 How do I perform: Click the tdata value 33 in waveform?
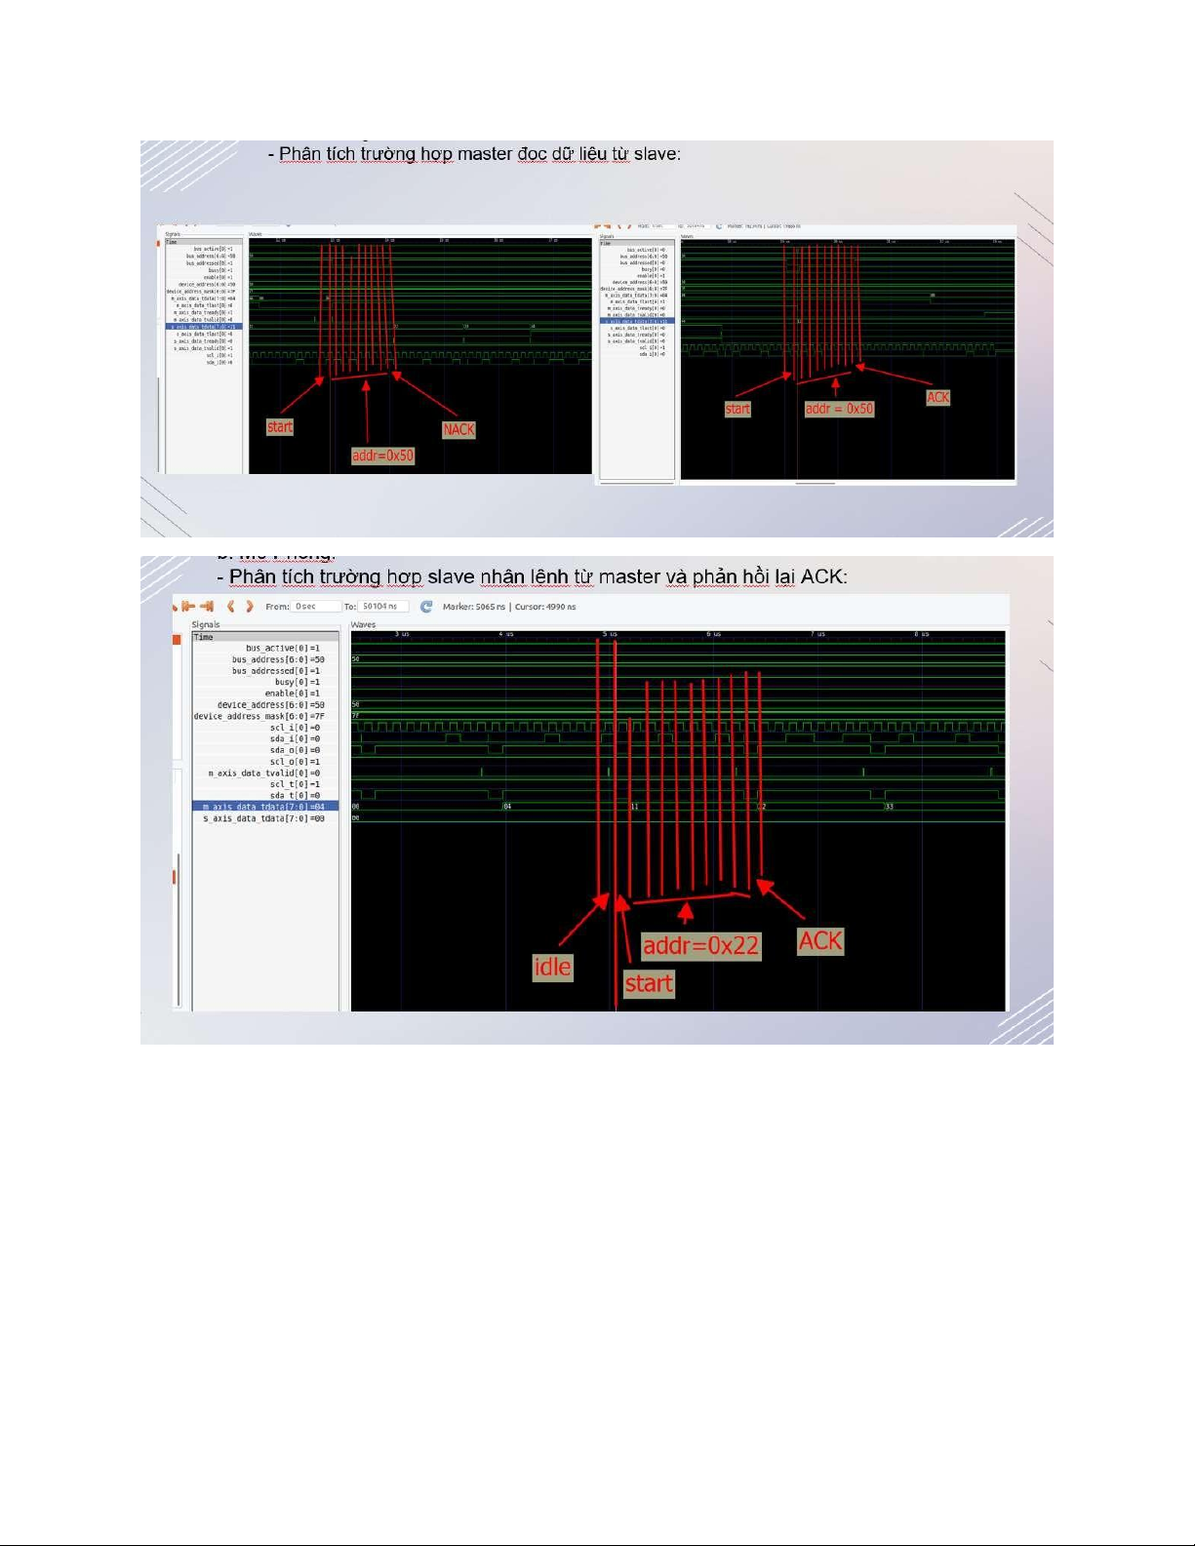pos(889,807)
